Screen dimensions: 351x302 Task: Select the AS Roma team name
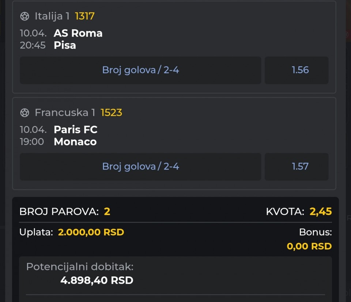[78, 33]
